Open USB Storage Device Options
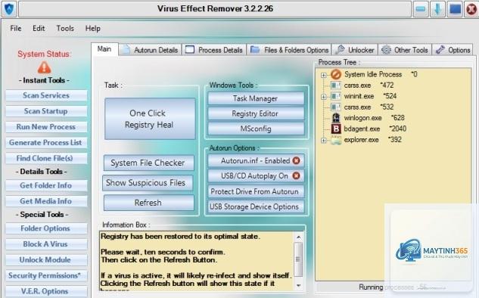This screenshot has width=479, height=298. (256, 206)
